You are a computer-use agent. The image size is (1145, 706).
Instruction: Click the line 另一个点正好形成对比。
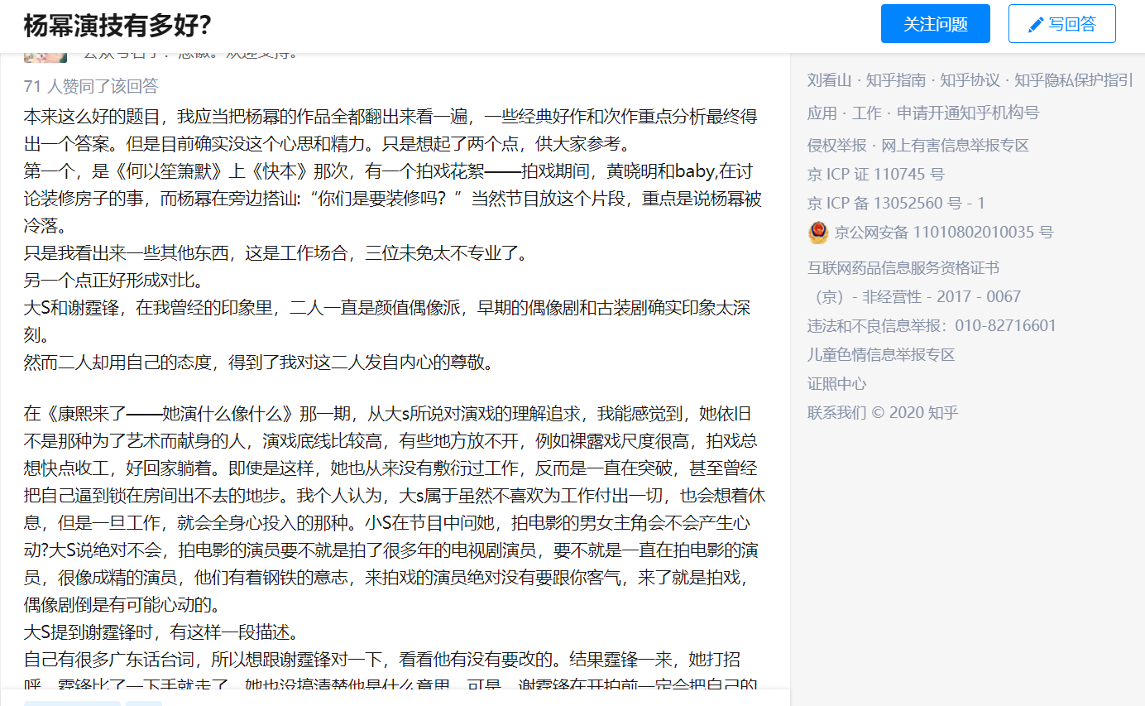113,281
